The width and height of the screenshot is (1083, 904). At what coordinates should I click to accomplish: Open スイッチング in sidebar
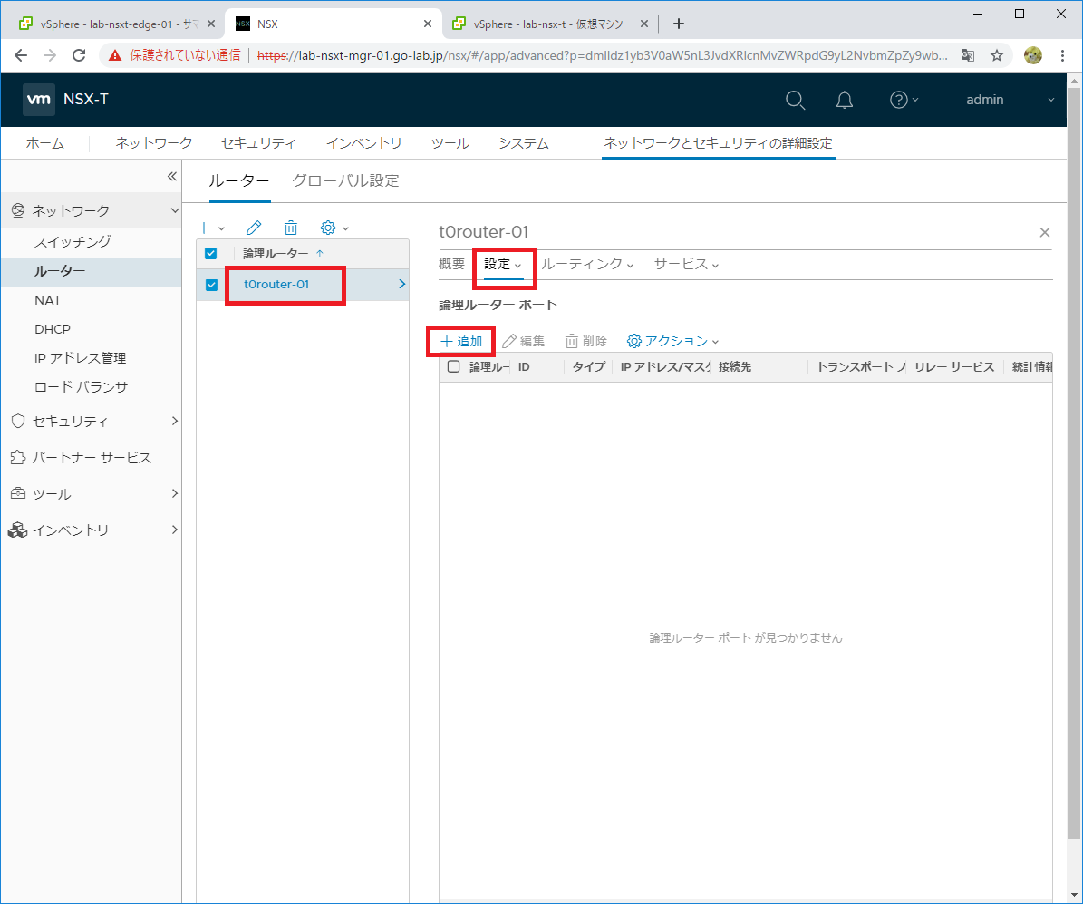tap(73, 243)
